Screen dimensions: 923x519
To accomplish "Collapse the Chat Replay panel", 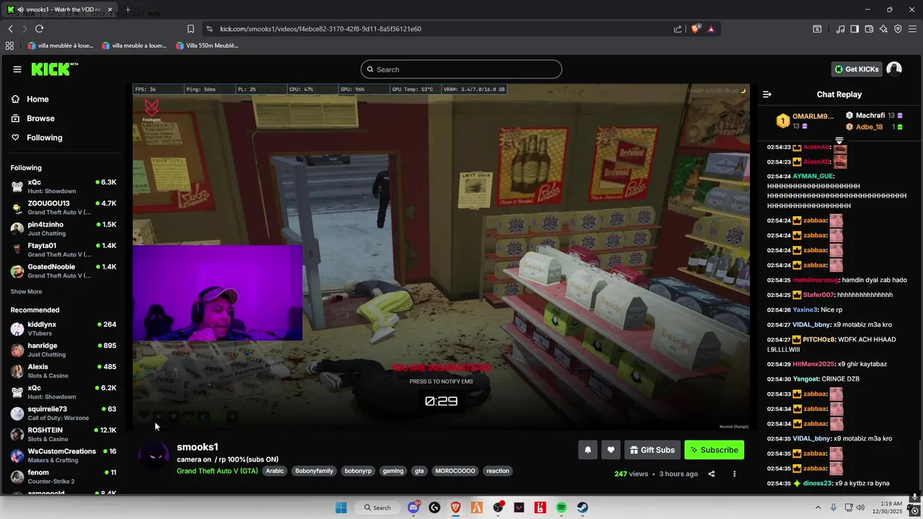I will tap(767, 94).
